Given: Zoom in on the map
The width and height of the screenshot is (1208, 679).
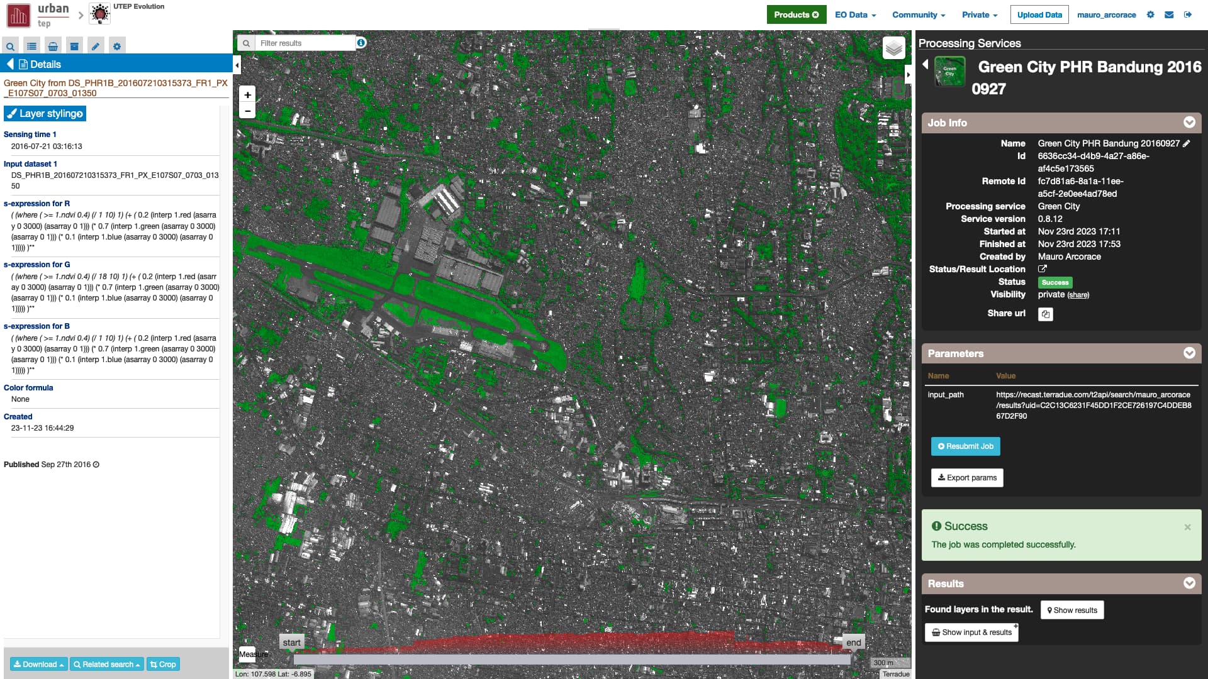Looking at the screenshot, I should tap(247, 95).
